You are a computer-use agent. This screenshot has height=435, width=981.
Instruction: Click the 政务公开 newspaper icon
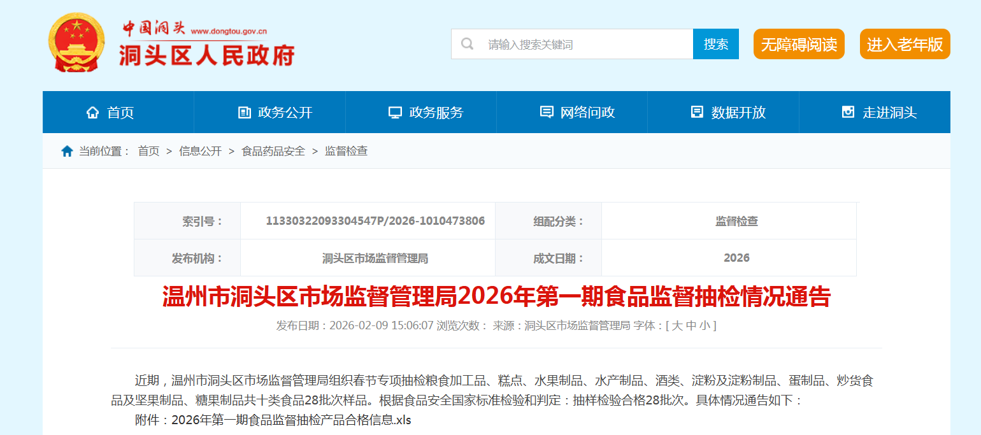point(244,113)
